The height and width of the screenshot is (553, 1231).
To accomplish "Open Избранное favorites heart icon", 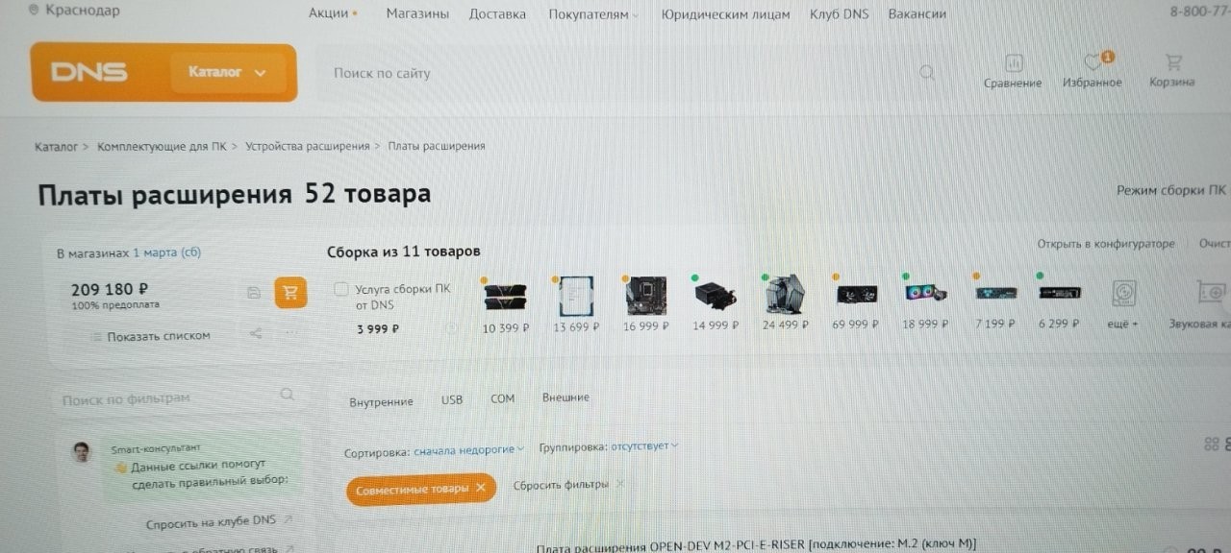I will coord(1092,63).
